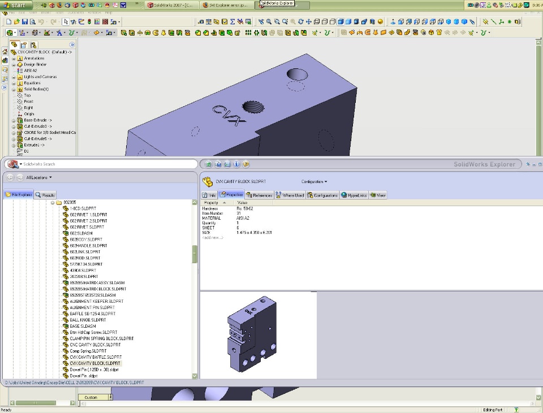Viewport: 543px width, 413px height.
Task: Select the Origin in feature tree
Action: [x=29, y=114]
